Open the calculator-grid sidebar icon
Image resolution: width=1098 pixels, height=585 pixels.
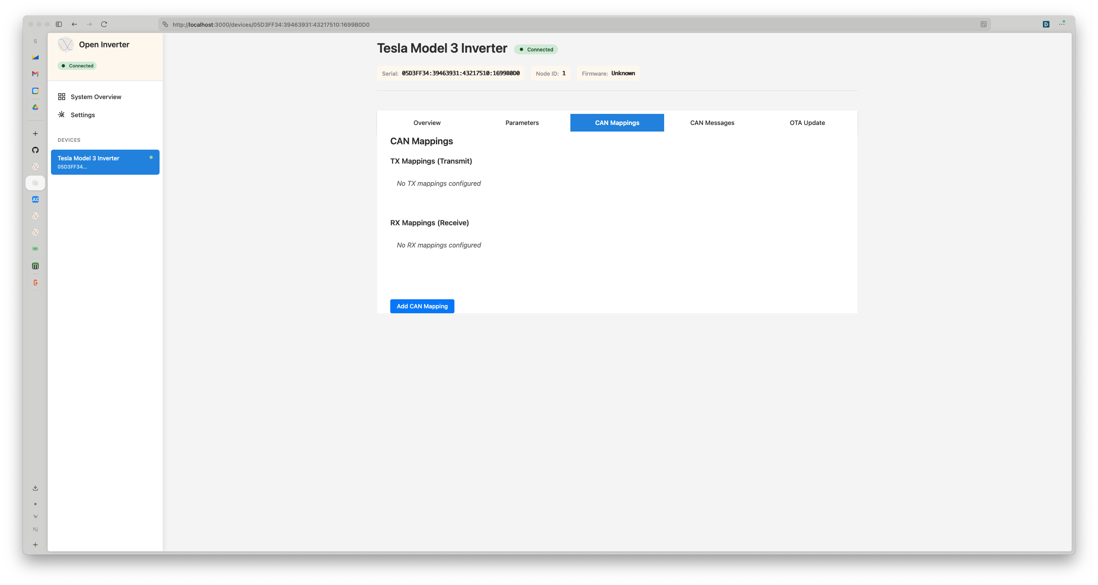pos(35,266)
